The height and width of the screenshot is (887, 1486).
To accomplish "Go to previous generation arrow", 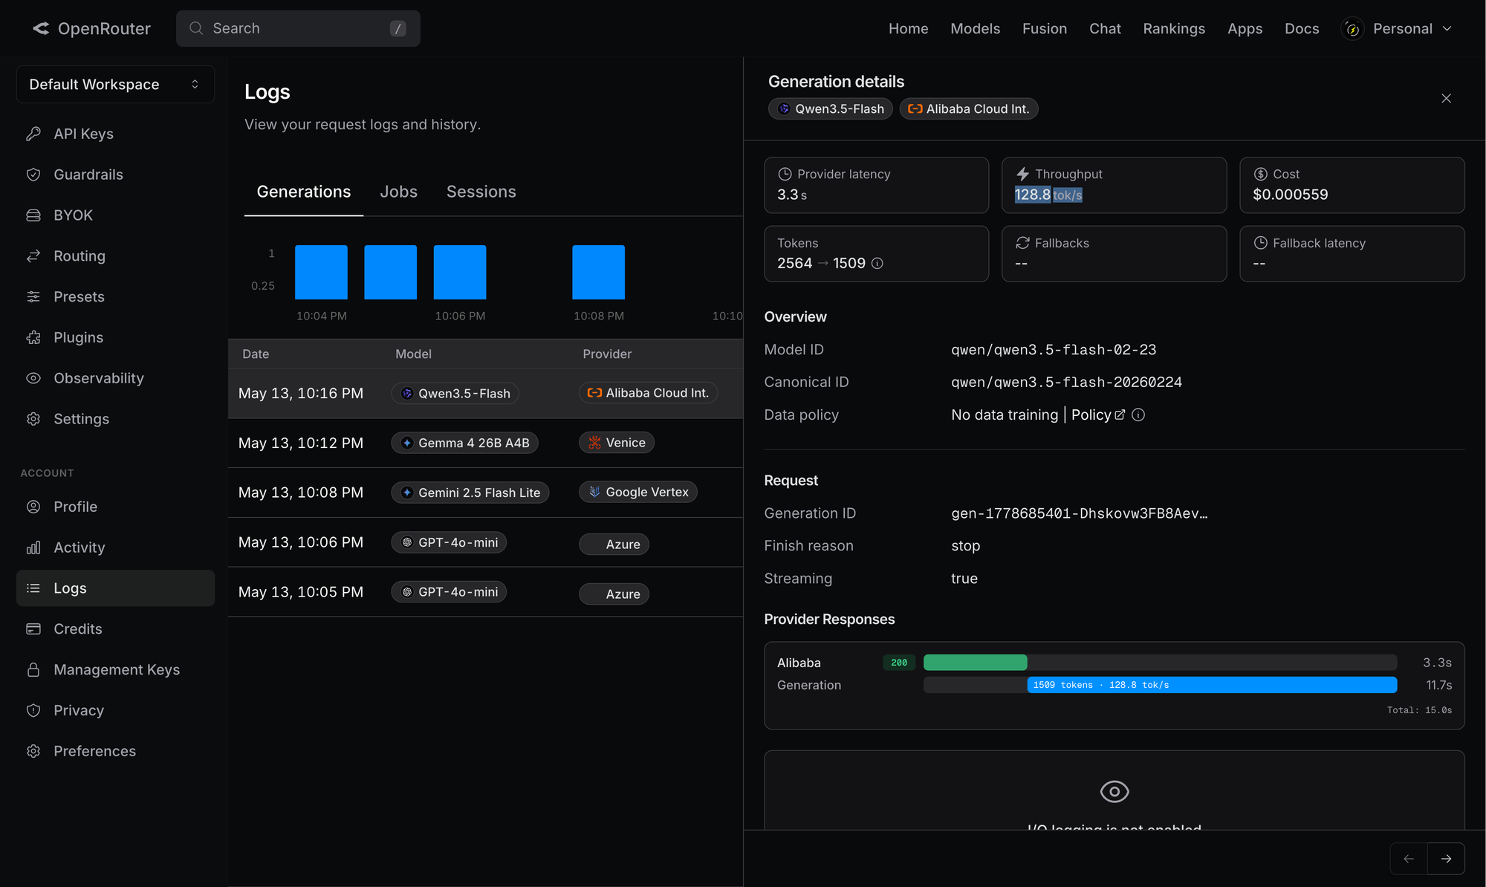I will 1409,859.
